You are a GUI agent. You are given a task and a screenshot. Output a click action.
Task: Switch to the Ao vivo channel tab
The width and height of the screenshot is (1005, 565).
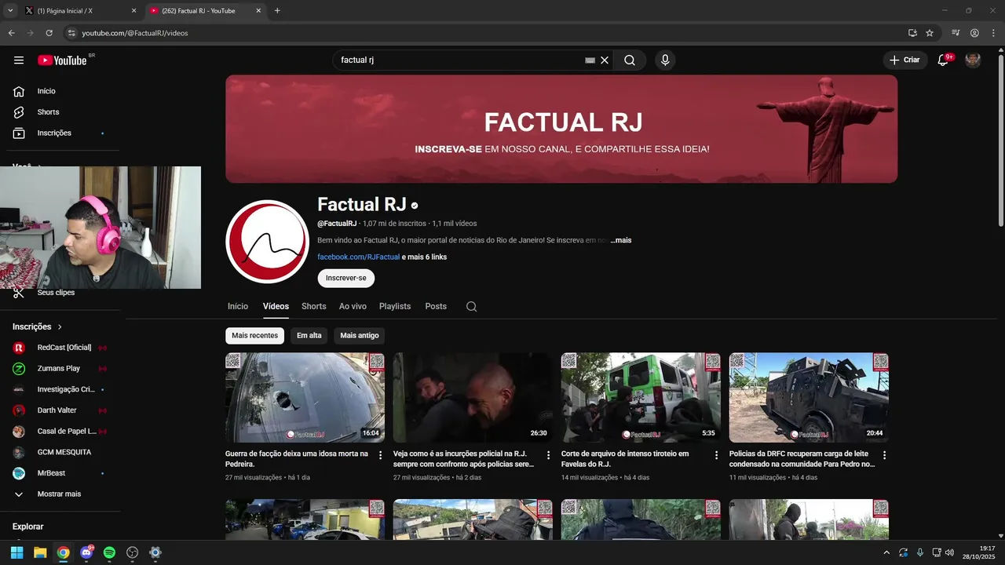(x=353, y=306)
